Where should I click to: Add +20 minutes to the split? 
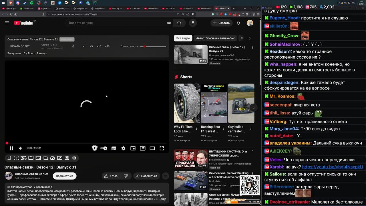(x=107, y=46)
